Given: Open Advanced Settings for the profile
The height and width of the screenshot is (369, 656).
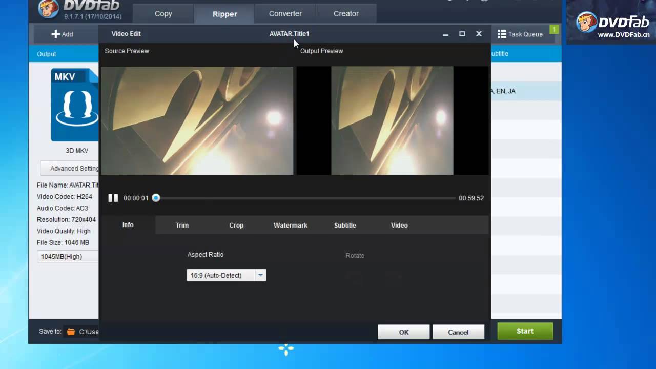Looking at the screenshot, I should pos(70,168).
